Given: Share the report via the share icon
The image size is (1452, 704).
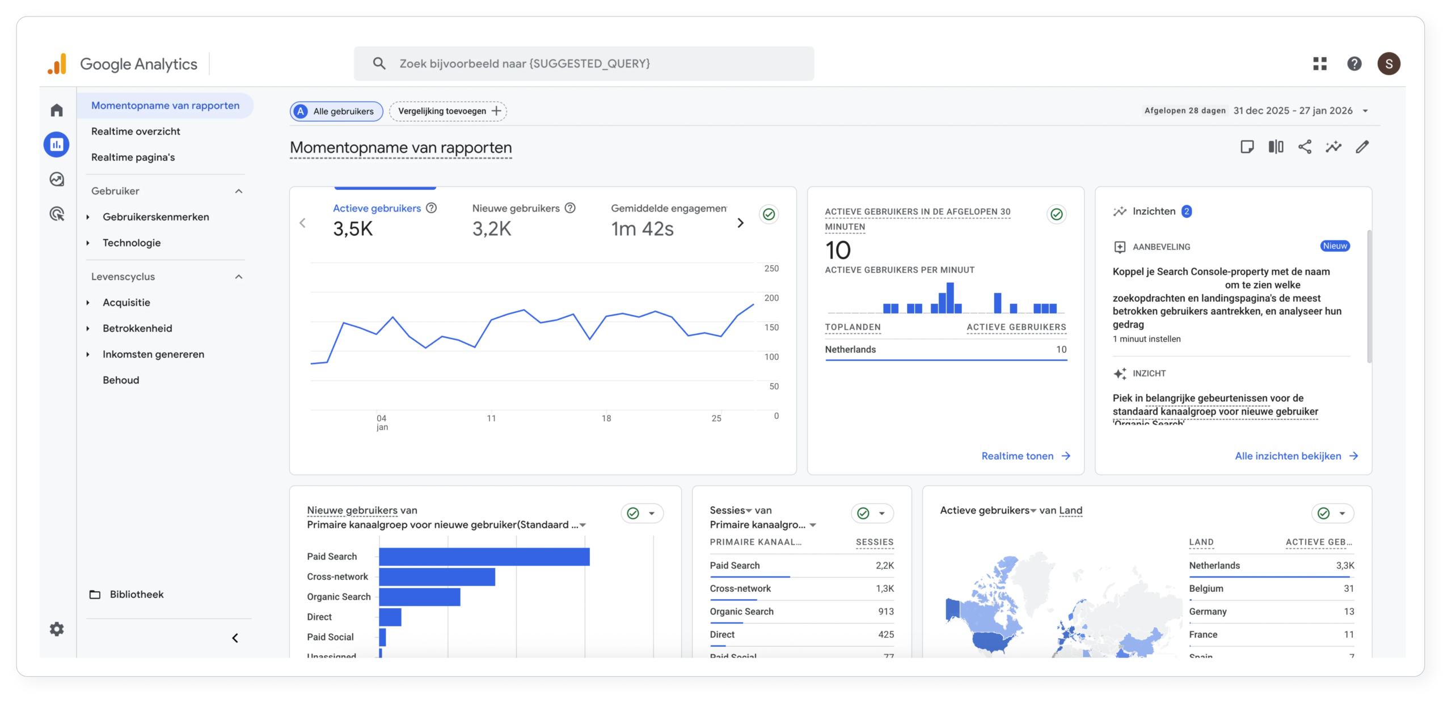Looking at the screenshot, I should coord(1305,146).
